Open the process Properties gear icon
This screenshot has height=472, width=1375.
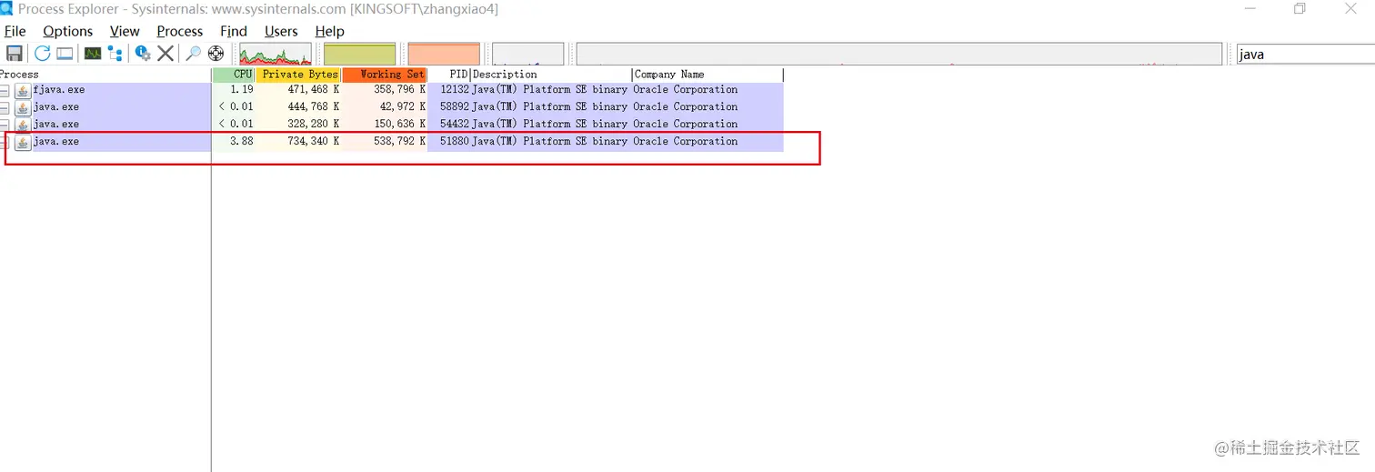tap(143, 54)
